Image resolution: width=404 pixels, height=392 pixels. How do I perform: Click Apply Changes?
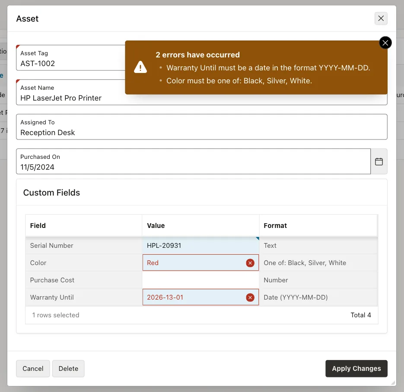[x=356, y=369]
